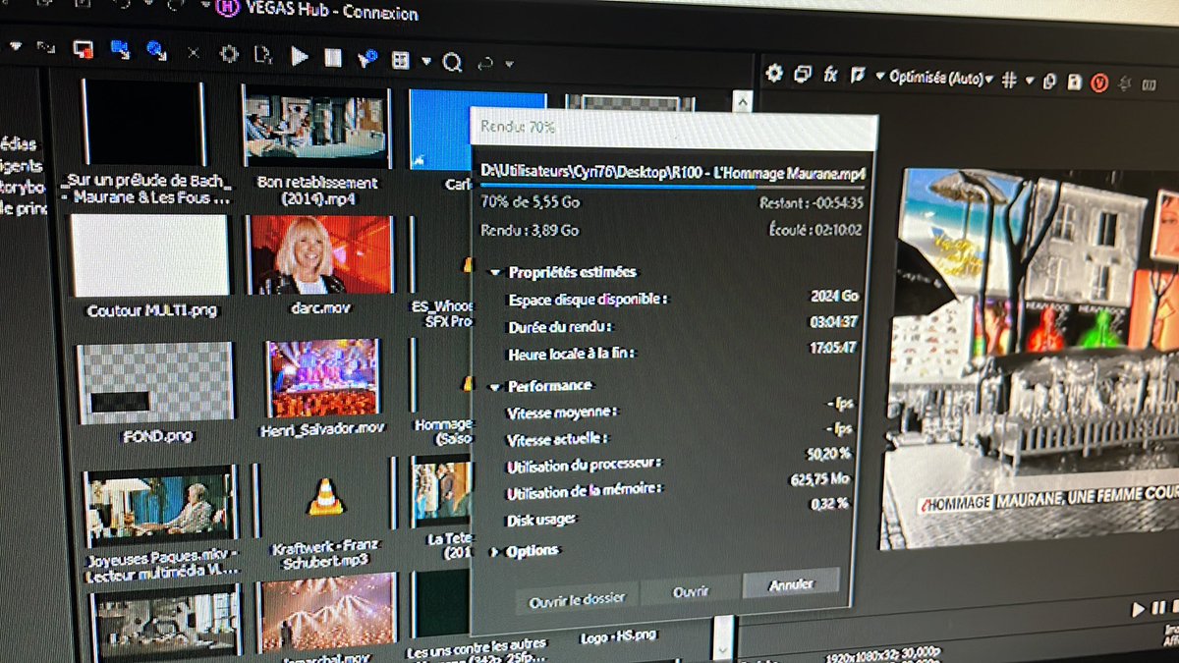
Task: Click the Utilisation de la mémoire value 625,75 Mo
Action: click(819, 479)
